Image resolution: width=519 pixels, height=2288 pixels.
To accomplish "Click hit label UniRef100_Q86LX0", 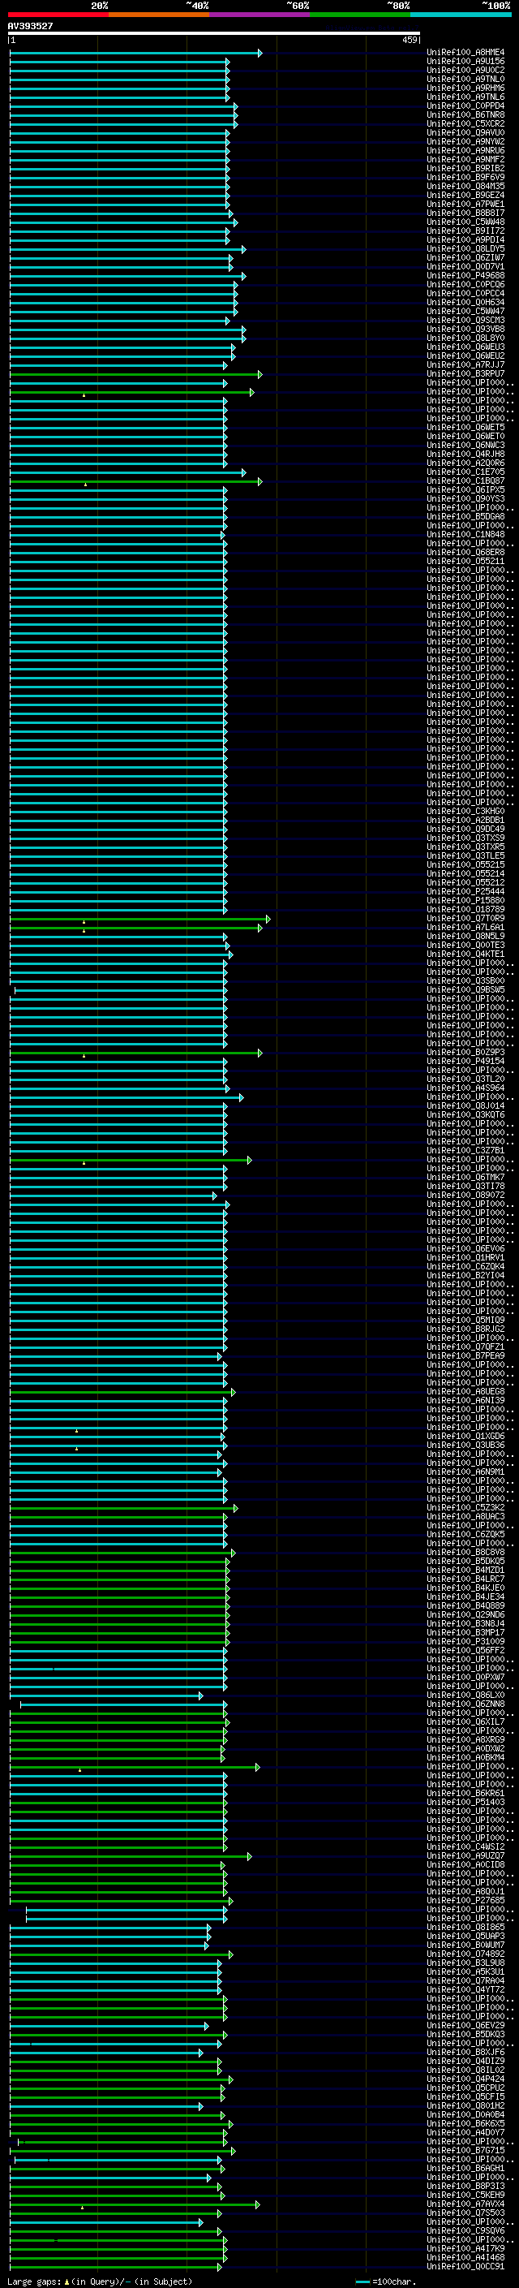I will tap(465, 1695).
